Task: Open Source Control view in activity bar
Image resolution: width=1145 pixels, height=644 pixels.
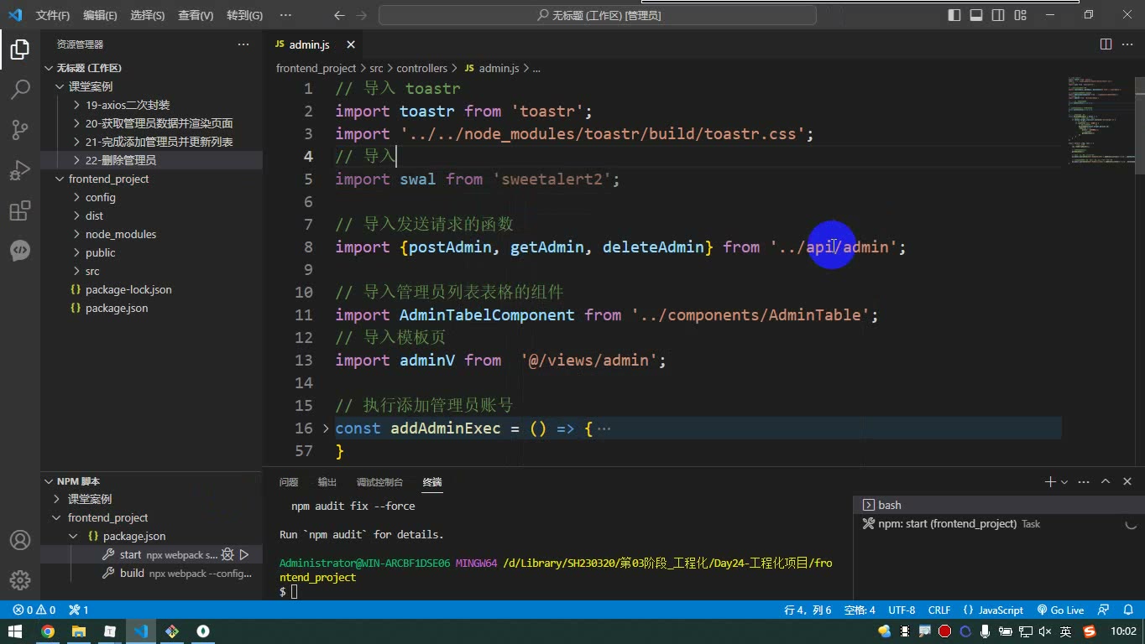Action: point(20,129)
